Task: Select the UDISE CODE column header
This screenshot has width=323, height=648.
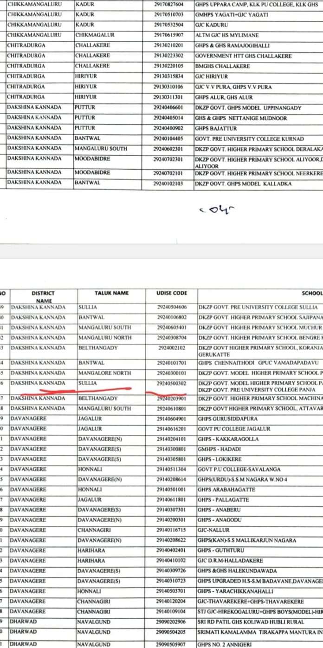Action: point(172,293)
